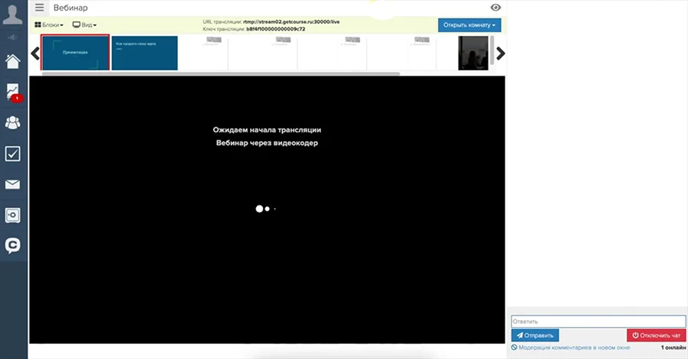Select the Презентация slide thumbnail
The width and height of the screenshot is (688, 359).
75,53
